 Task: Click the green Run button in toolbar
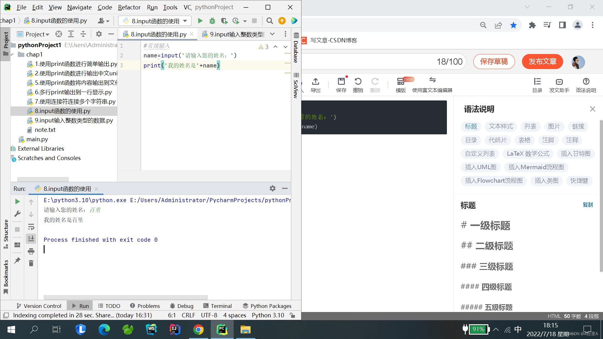200,21
